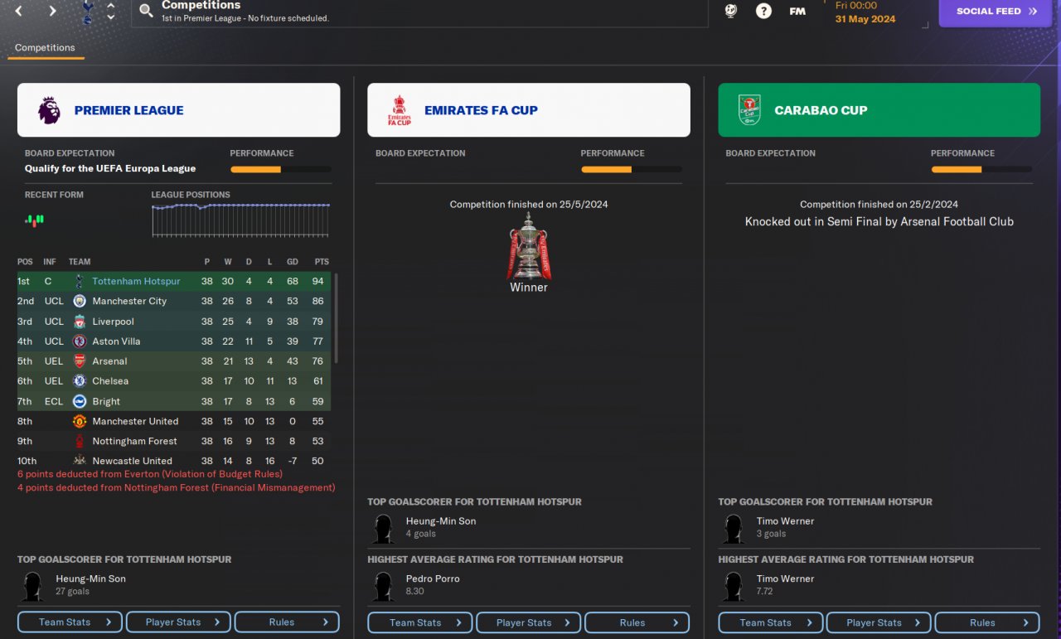Click the Carabao Cup logo icon

tap(749, 110)
